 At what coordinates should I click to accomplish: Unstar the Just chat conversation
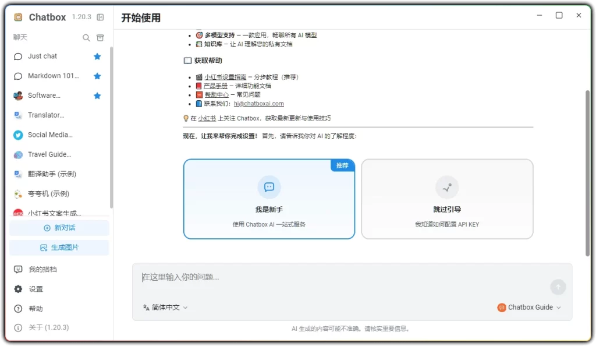click(97, 57)
